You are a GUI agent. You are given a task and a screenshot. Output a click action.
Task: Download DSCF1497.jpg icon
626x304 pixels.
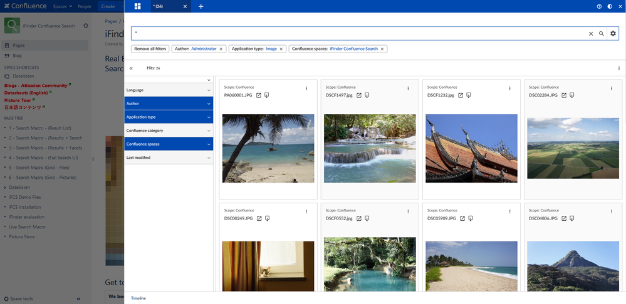pos(367,95)
